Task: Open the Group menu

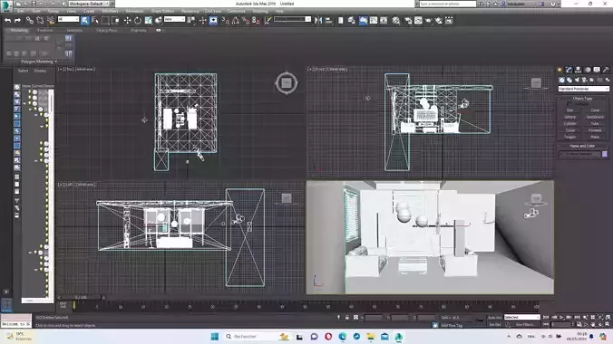Action: 54,12
